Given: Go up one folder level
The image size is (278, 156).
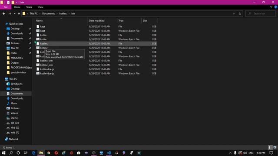Looking at the screenshot, I should tap(19, 13).
